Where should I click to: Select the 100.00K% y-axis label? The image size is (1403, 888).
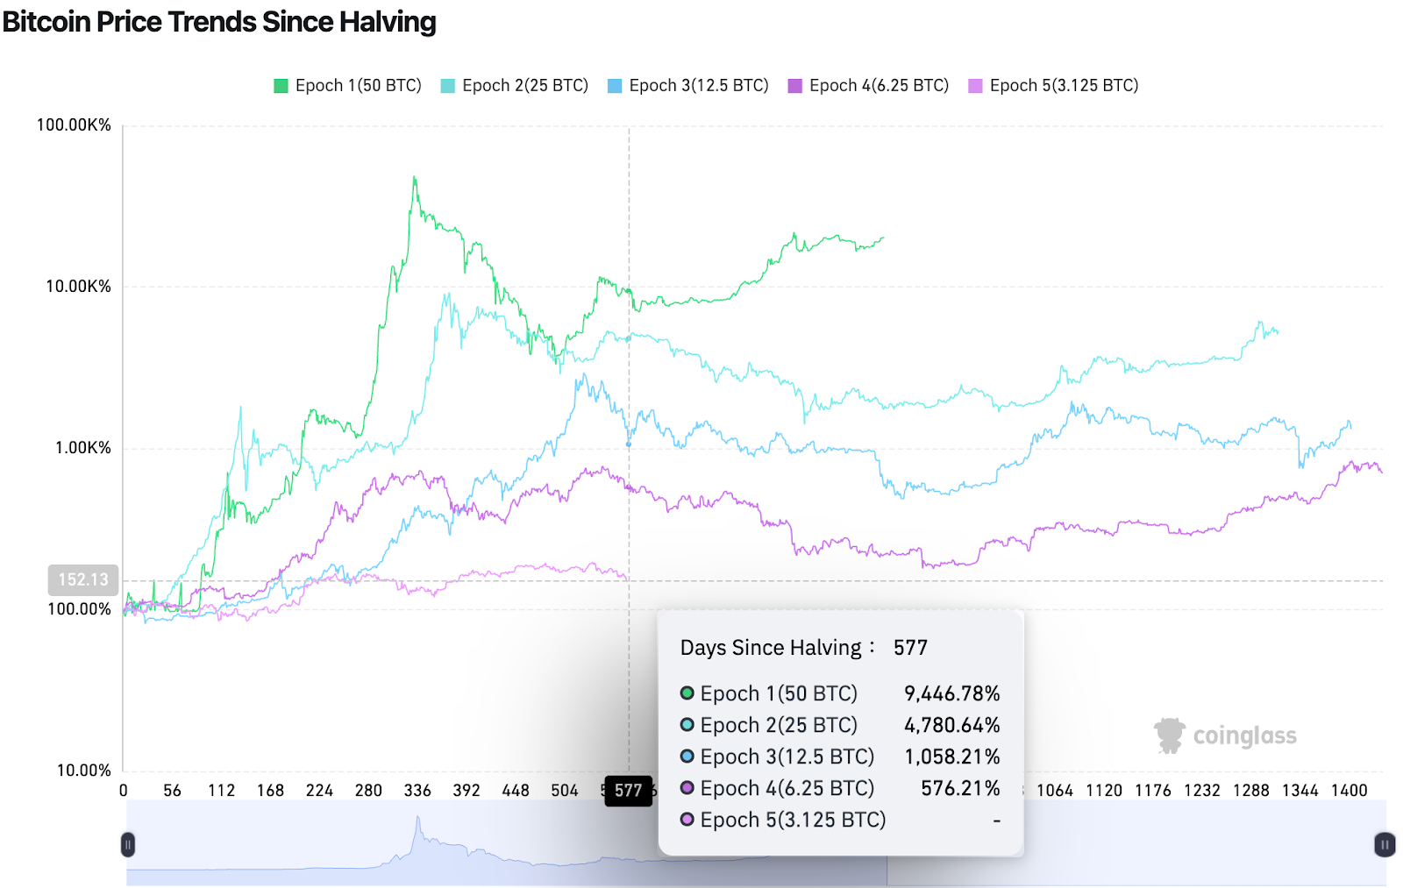pyautogui.click(x=75, y=124)
